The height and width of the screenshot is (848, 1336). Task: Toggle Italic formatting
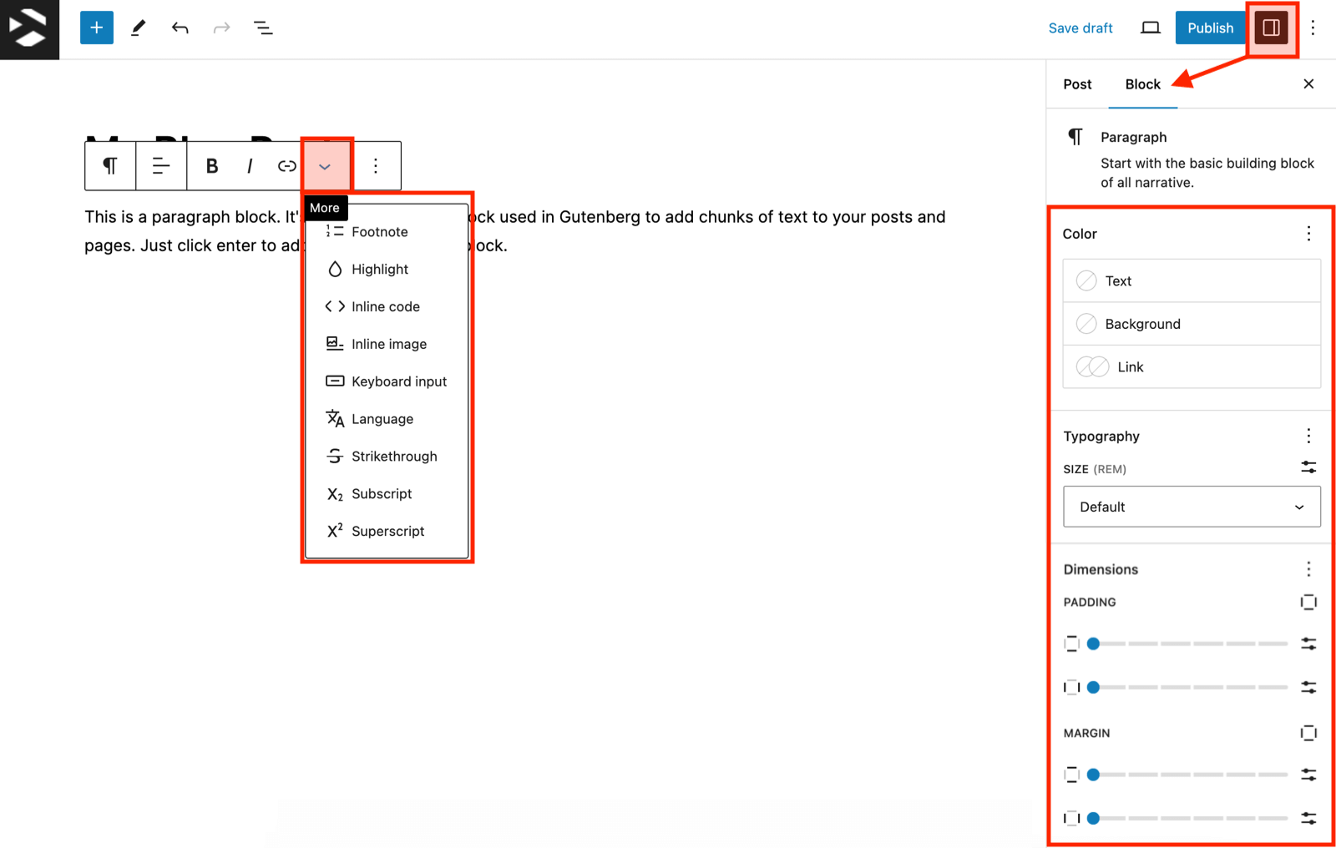[x=250, y=166]
